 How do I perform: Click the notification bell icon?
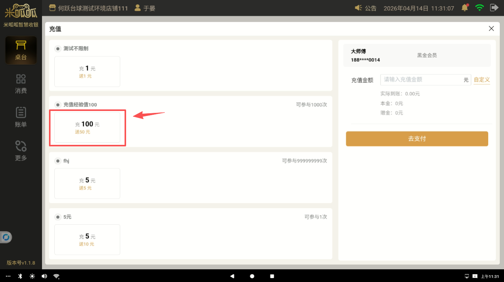[x=465, y=8]
